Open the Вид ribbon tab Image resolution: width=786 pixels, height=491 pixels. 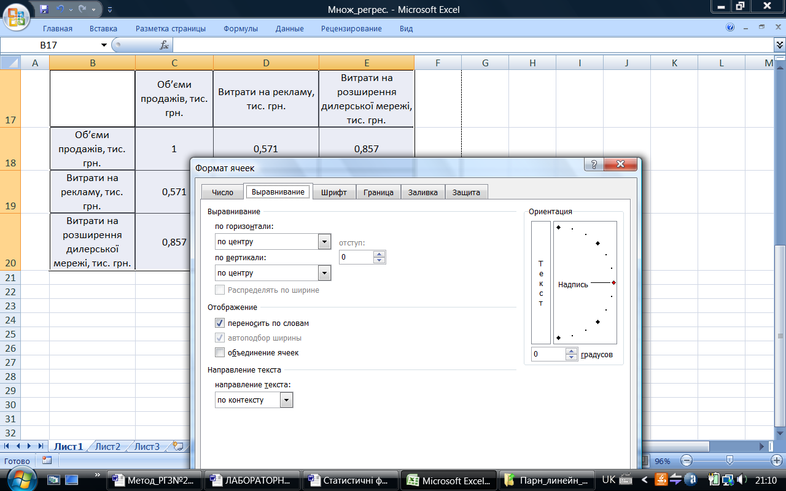click(x=407, y=28)
